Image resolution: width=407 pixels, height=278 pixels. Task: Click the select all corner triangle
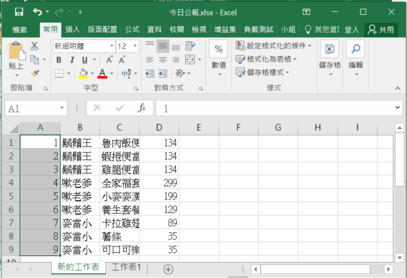coord(14,128)
